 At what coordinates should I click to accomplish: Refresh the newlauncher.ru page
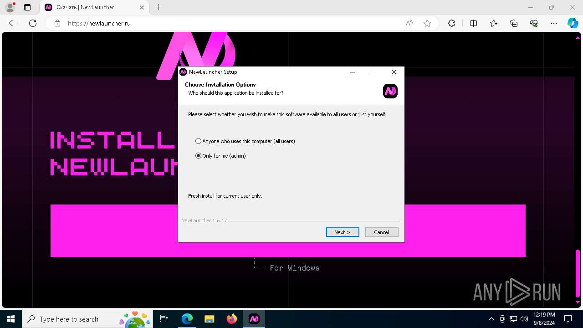pyautogui.click(x=33, y=23)
